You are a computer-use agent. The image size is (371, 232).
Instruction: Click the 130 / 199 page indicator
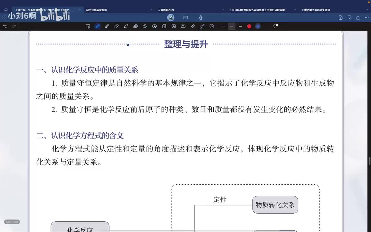(12, 222)
